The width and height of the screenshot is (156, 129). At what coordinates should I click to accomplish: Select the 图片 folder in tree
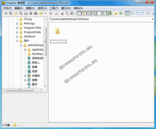coord(35,84)
